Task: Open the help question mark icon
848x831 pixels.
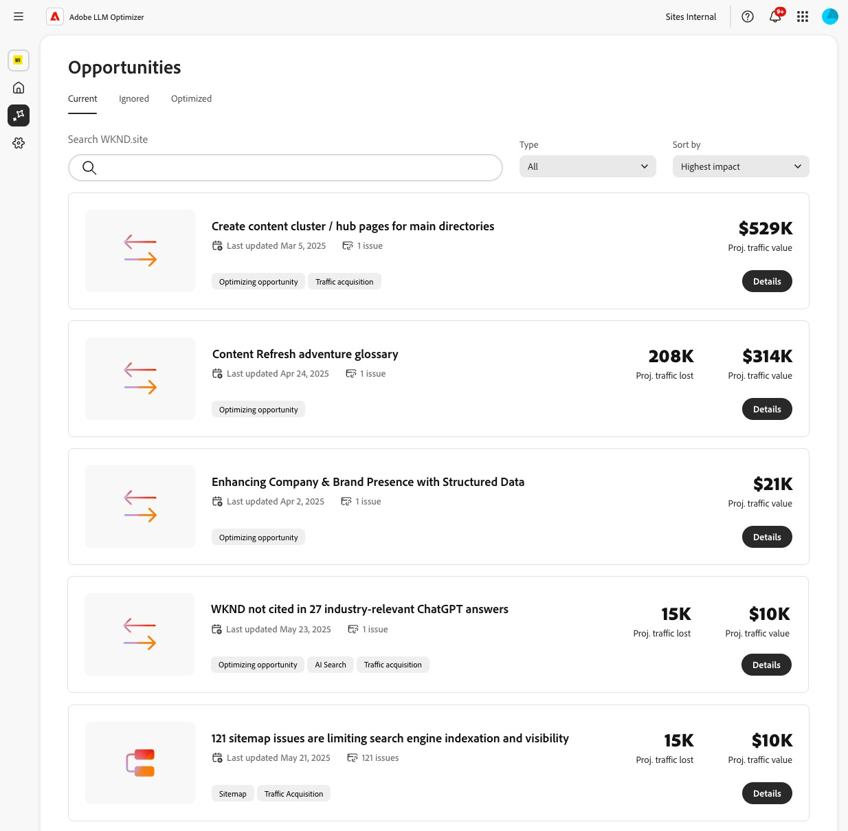Action: [748, 16]
